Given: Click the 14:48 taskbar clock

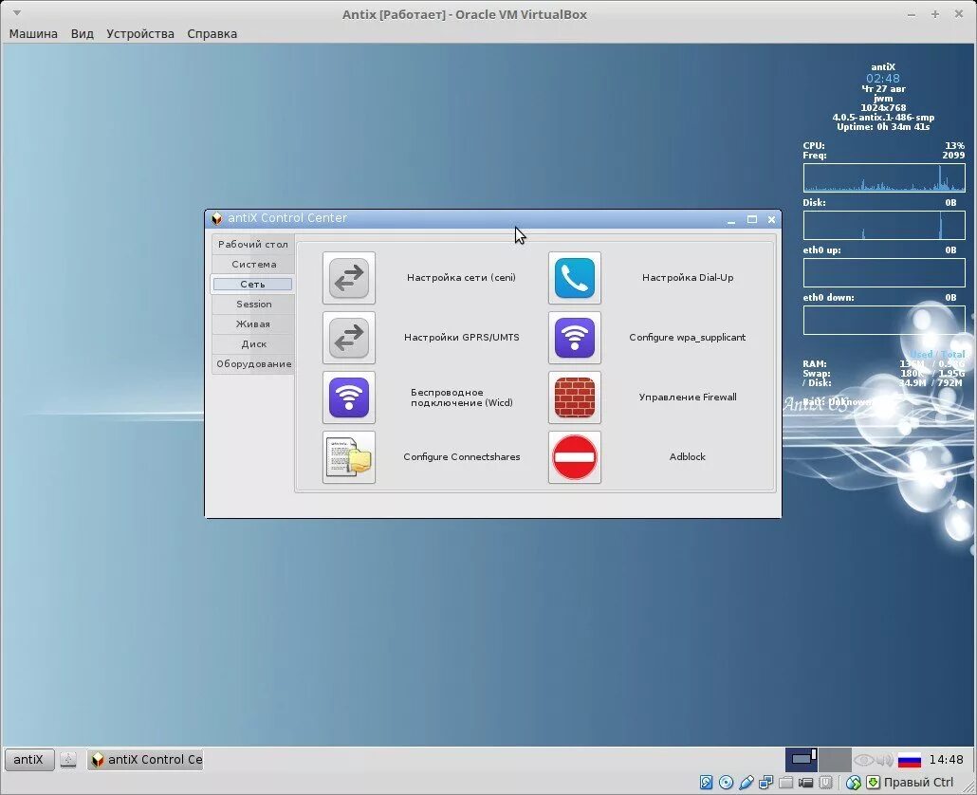Looking at the screenshot, I should tap(946, 760).
